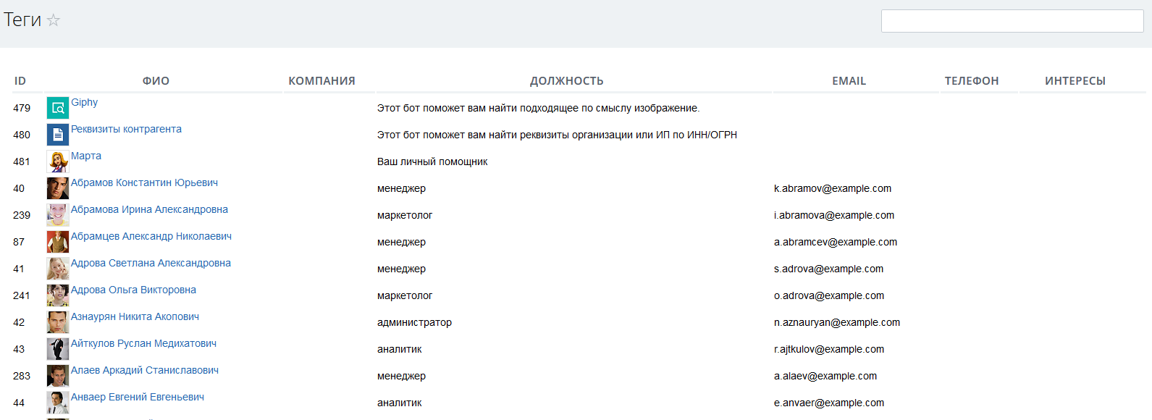Sort by the ФИО column header
The image size is (1152, 420).
click(x=156, y=81)
